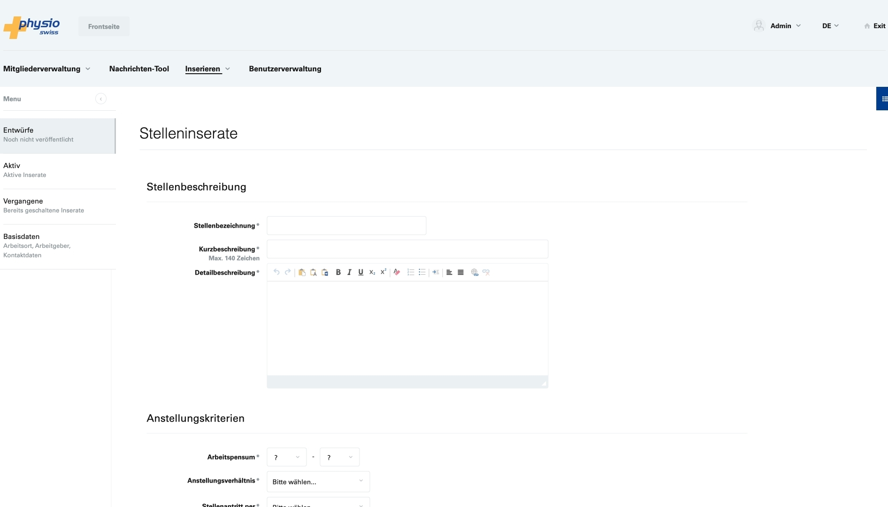Insert a numbered list
This screenshot has height=507, width=888.
411,272
